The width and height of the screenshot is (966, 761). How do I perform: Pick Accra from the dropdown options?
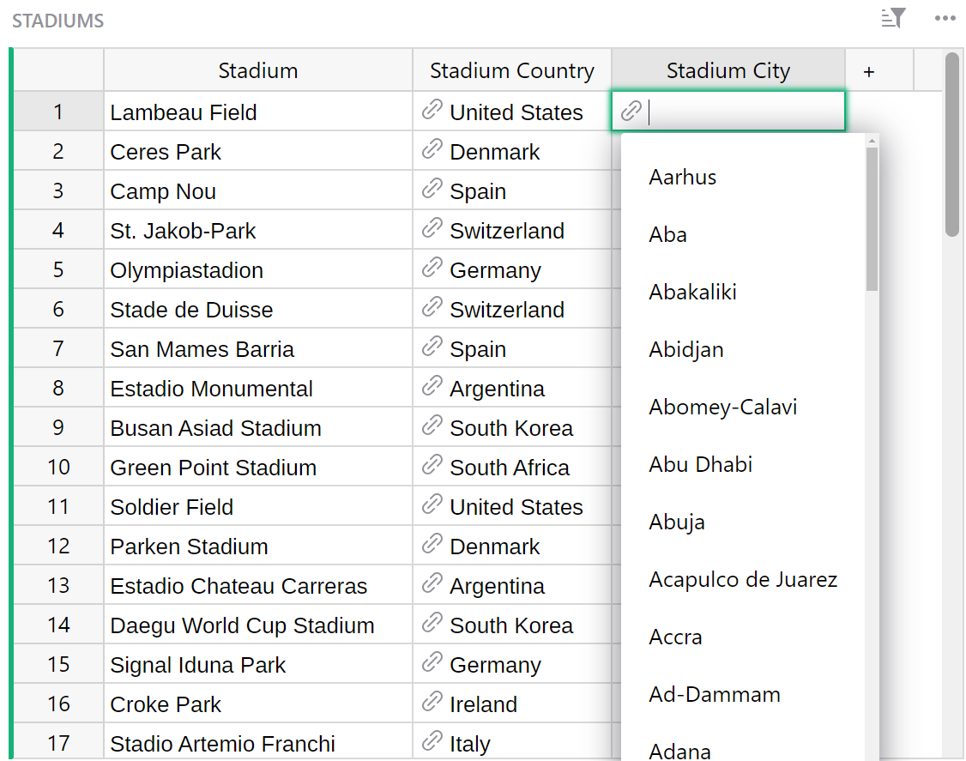tap(673, 637)
